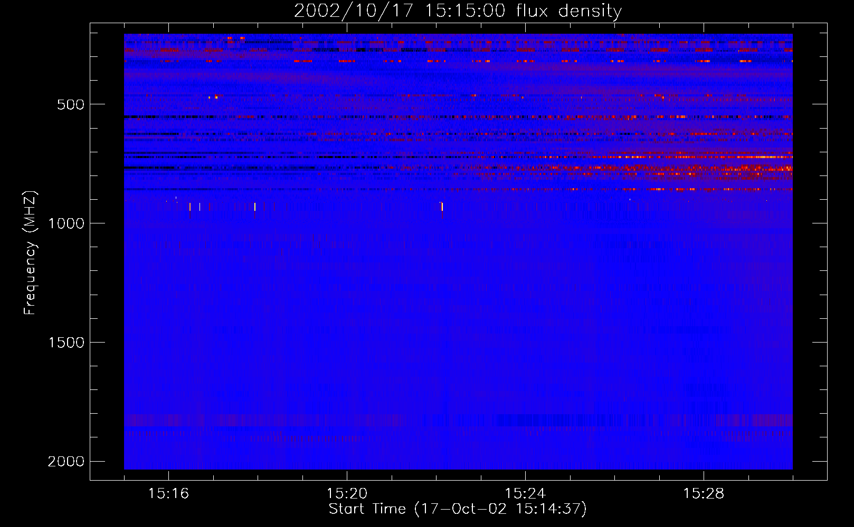Click the '15:24' time axis label
854x527 pixels.
coord(525,493)
